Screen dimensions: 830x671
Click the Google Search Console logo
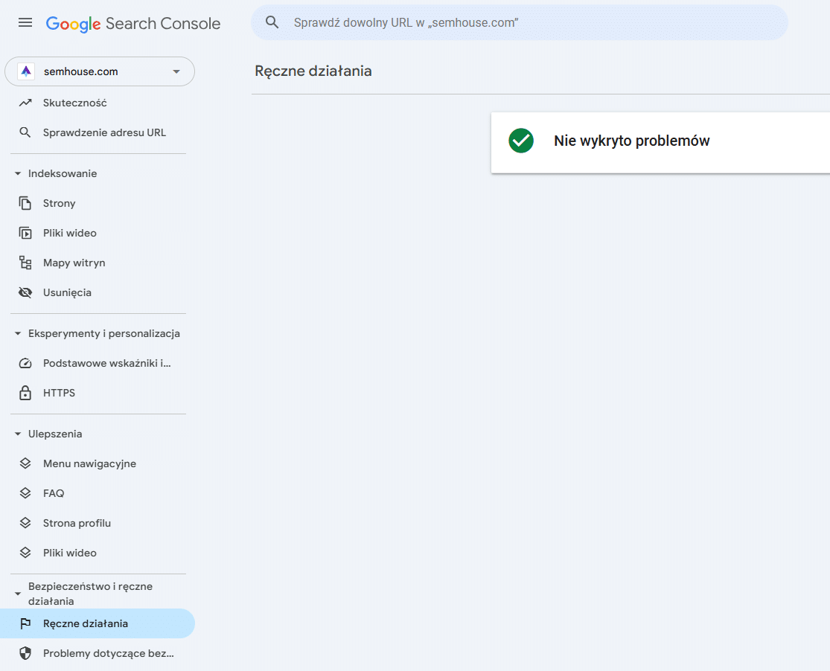133,23
